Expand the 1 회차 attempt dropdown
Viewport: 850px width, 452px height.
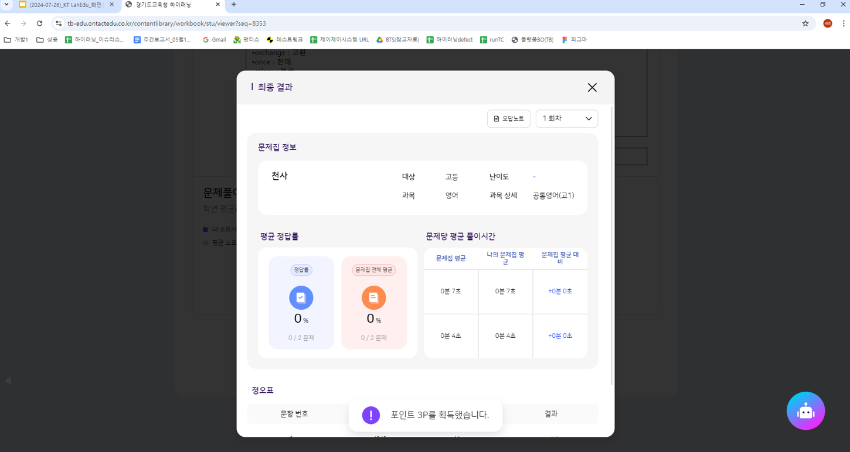point(566,119)
